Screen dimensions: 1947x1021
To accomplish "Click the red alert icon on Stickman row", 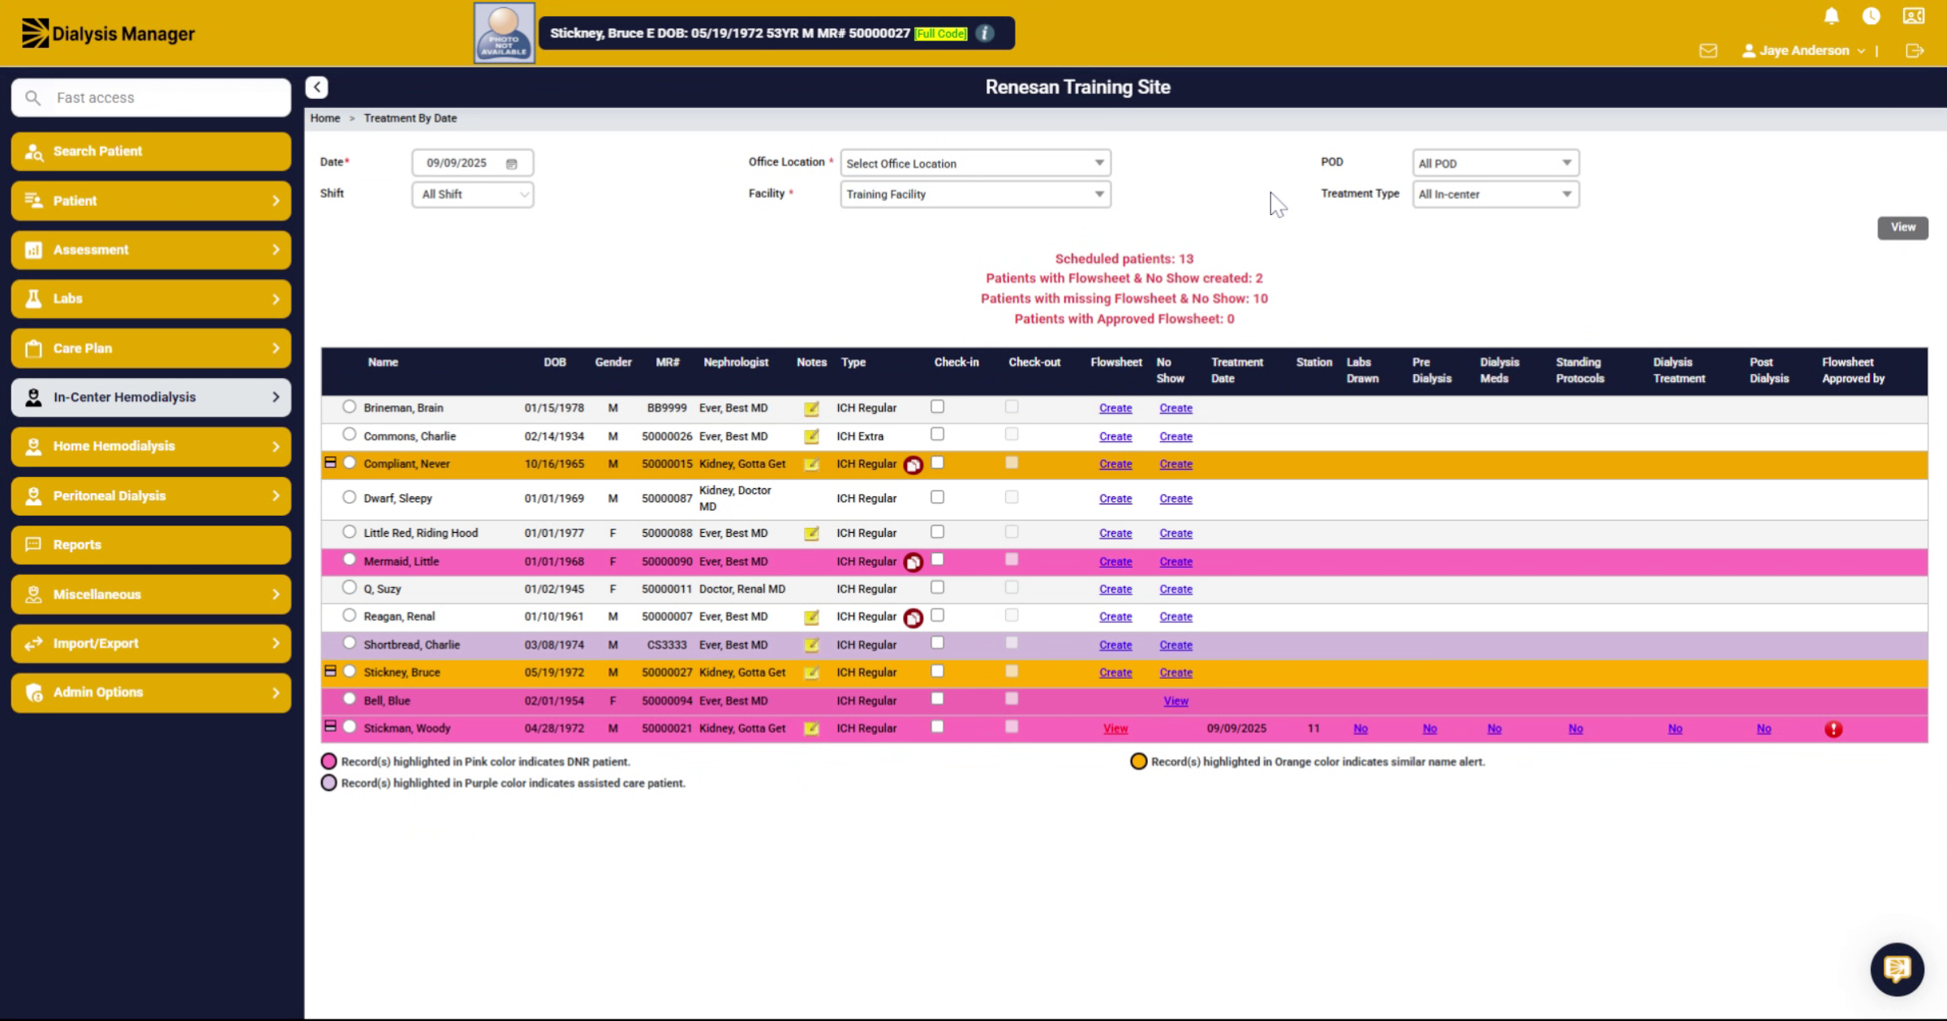I will point(1833,729).
